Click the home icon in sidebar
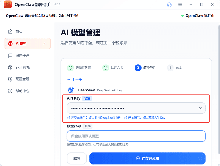Screen dimensions: 220x166 click(10, 32)
